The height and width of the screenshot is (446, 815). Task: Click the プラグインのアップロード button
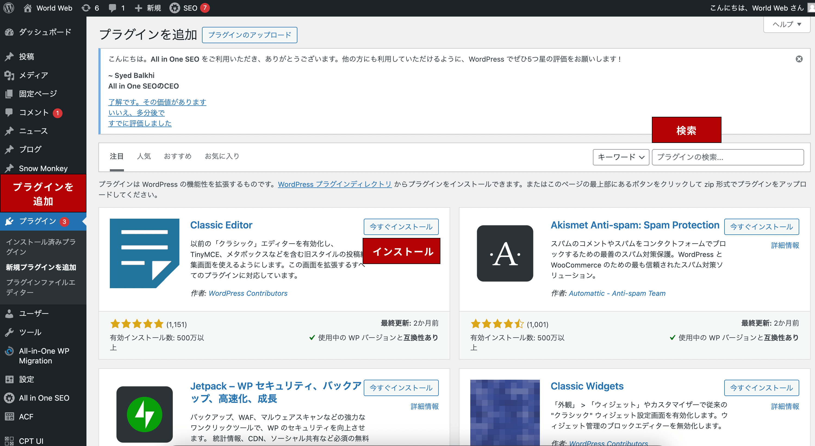coord(250,35)
